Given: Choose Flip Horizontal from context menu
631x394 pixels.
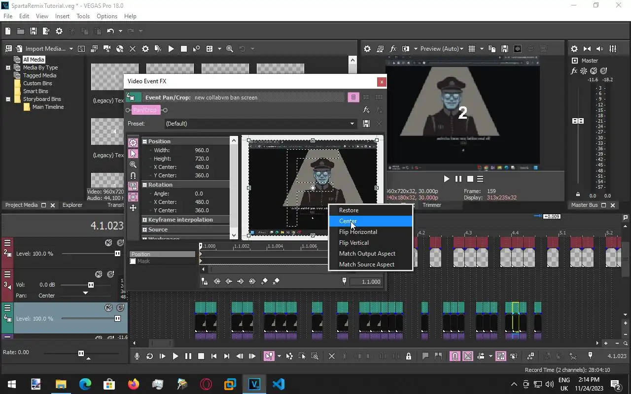Looking at the screenshot, I should [x=370, y=232].
